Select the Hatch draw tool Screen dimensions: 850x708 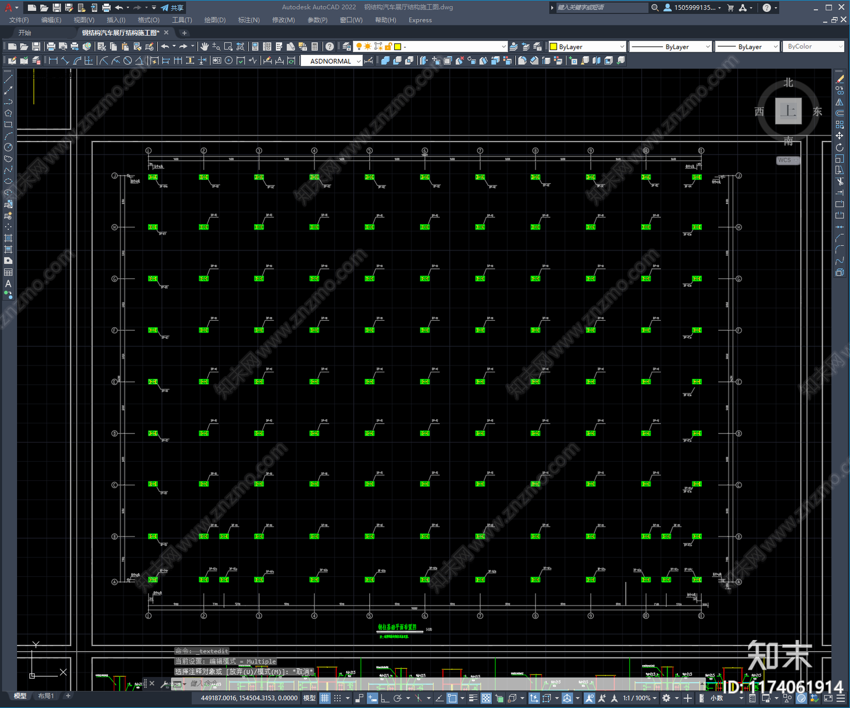(x=8, y=238)
